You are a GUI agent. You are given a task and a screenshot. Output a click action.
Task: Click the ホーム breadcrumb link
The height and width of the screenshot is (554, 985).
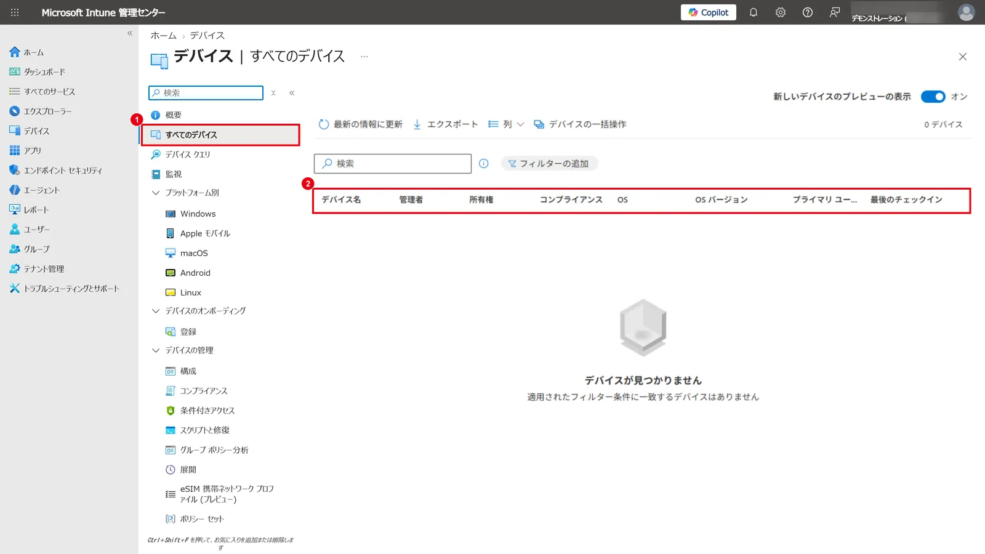pyautogui.click(x=163, y=36)
